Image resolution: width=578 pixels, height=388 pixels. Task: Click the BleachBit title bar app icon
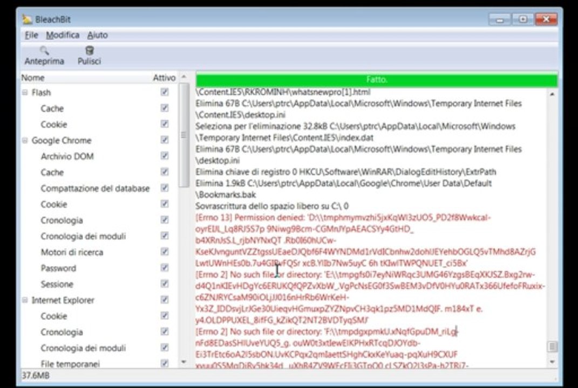point(27,19)
